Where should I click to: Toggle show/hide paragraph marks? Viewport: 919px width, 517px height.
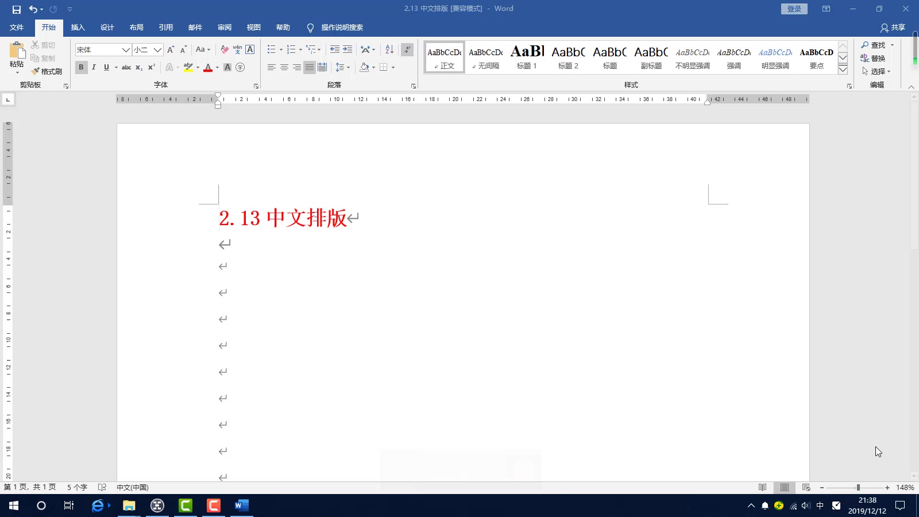[407, 49]
